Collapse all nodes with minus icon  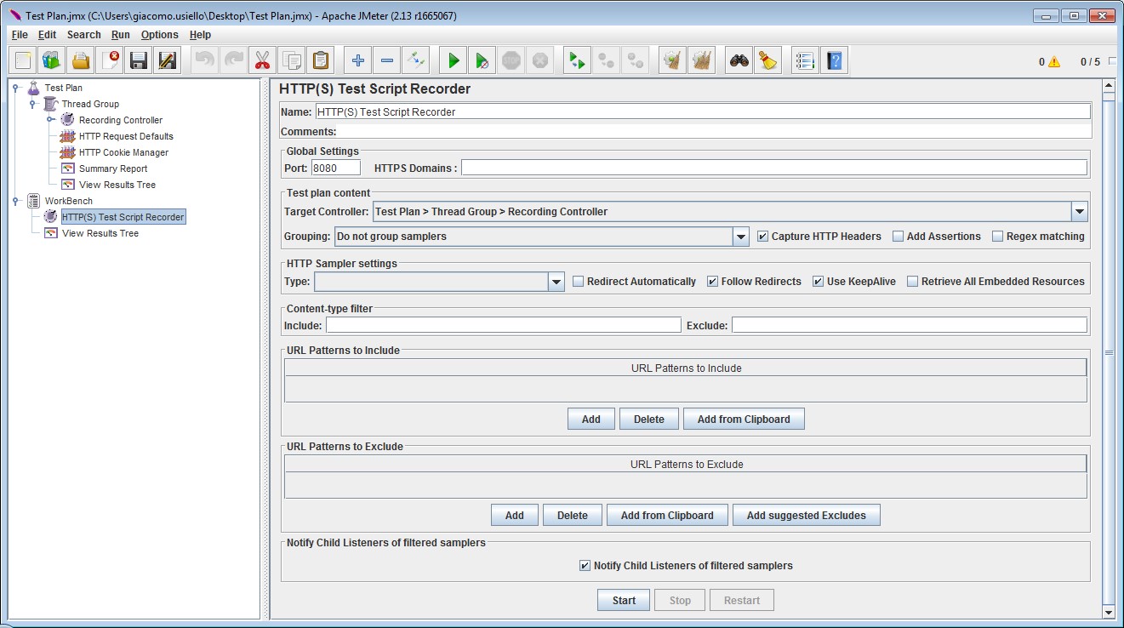coord(387,60)
